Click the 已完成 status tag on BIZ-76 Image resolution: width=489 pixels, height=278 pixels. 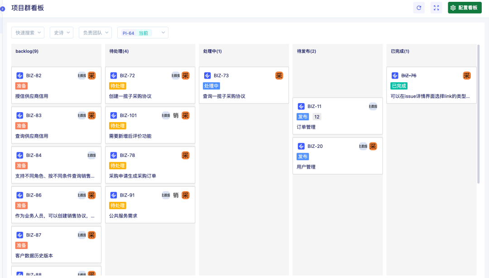(x=399, y=86)
